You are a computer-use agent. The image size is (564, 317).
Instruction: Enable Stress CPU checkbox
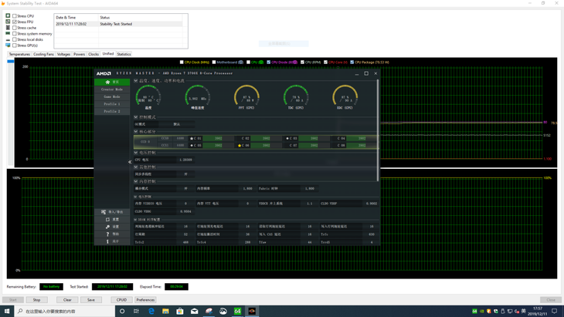coord(15,15)
